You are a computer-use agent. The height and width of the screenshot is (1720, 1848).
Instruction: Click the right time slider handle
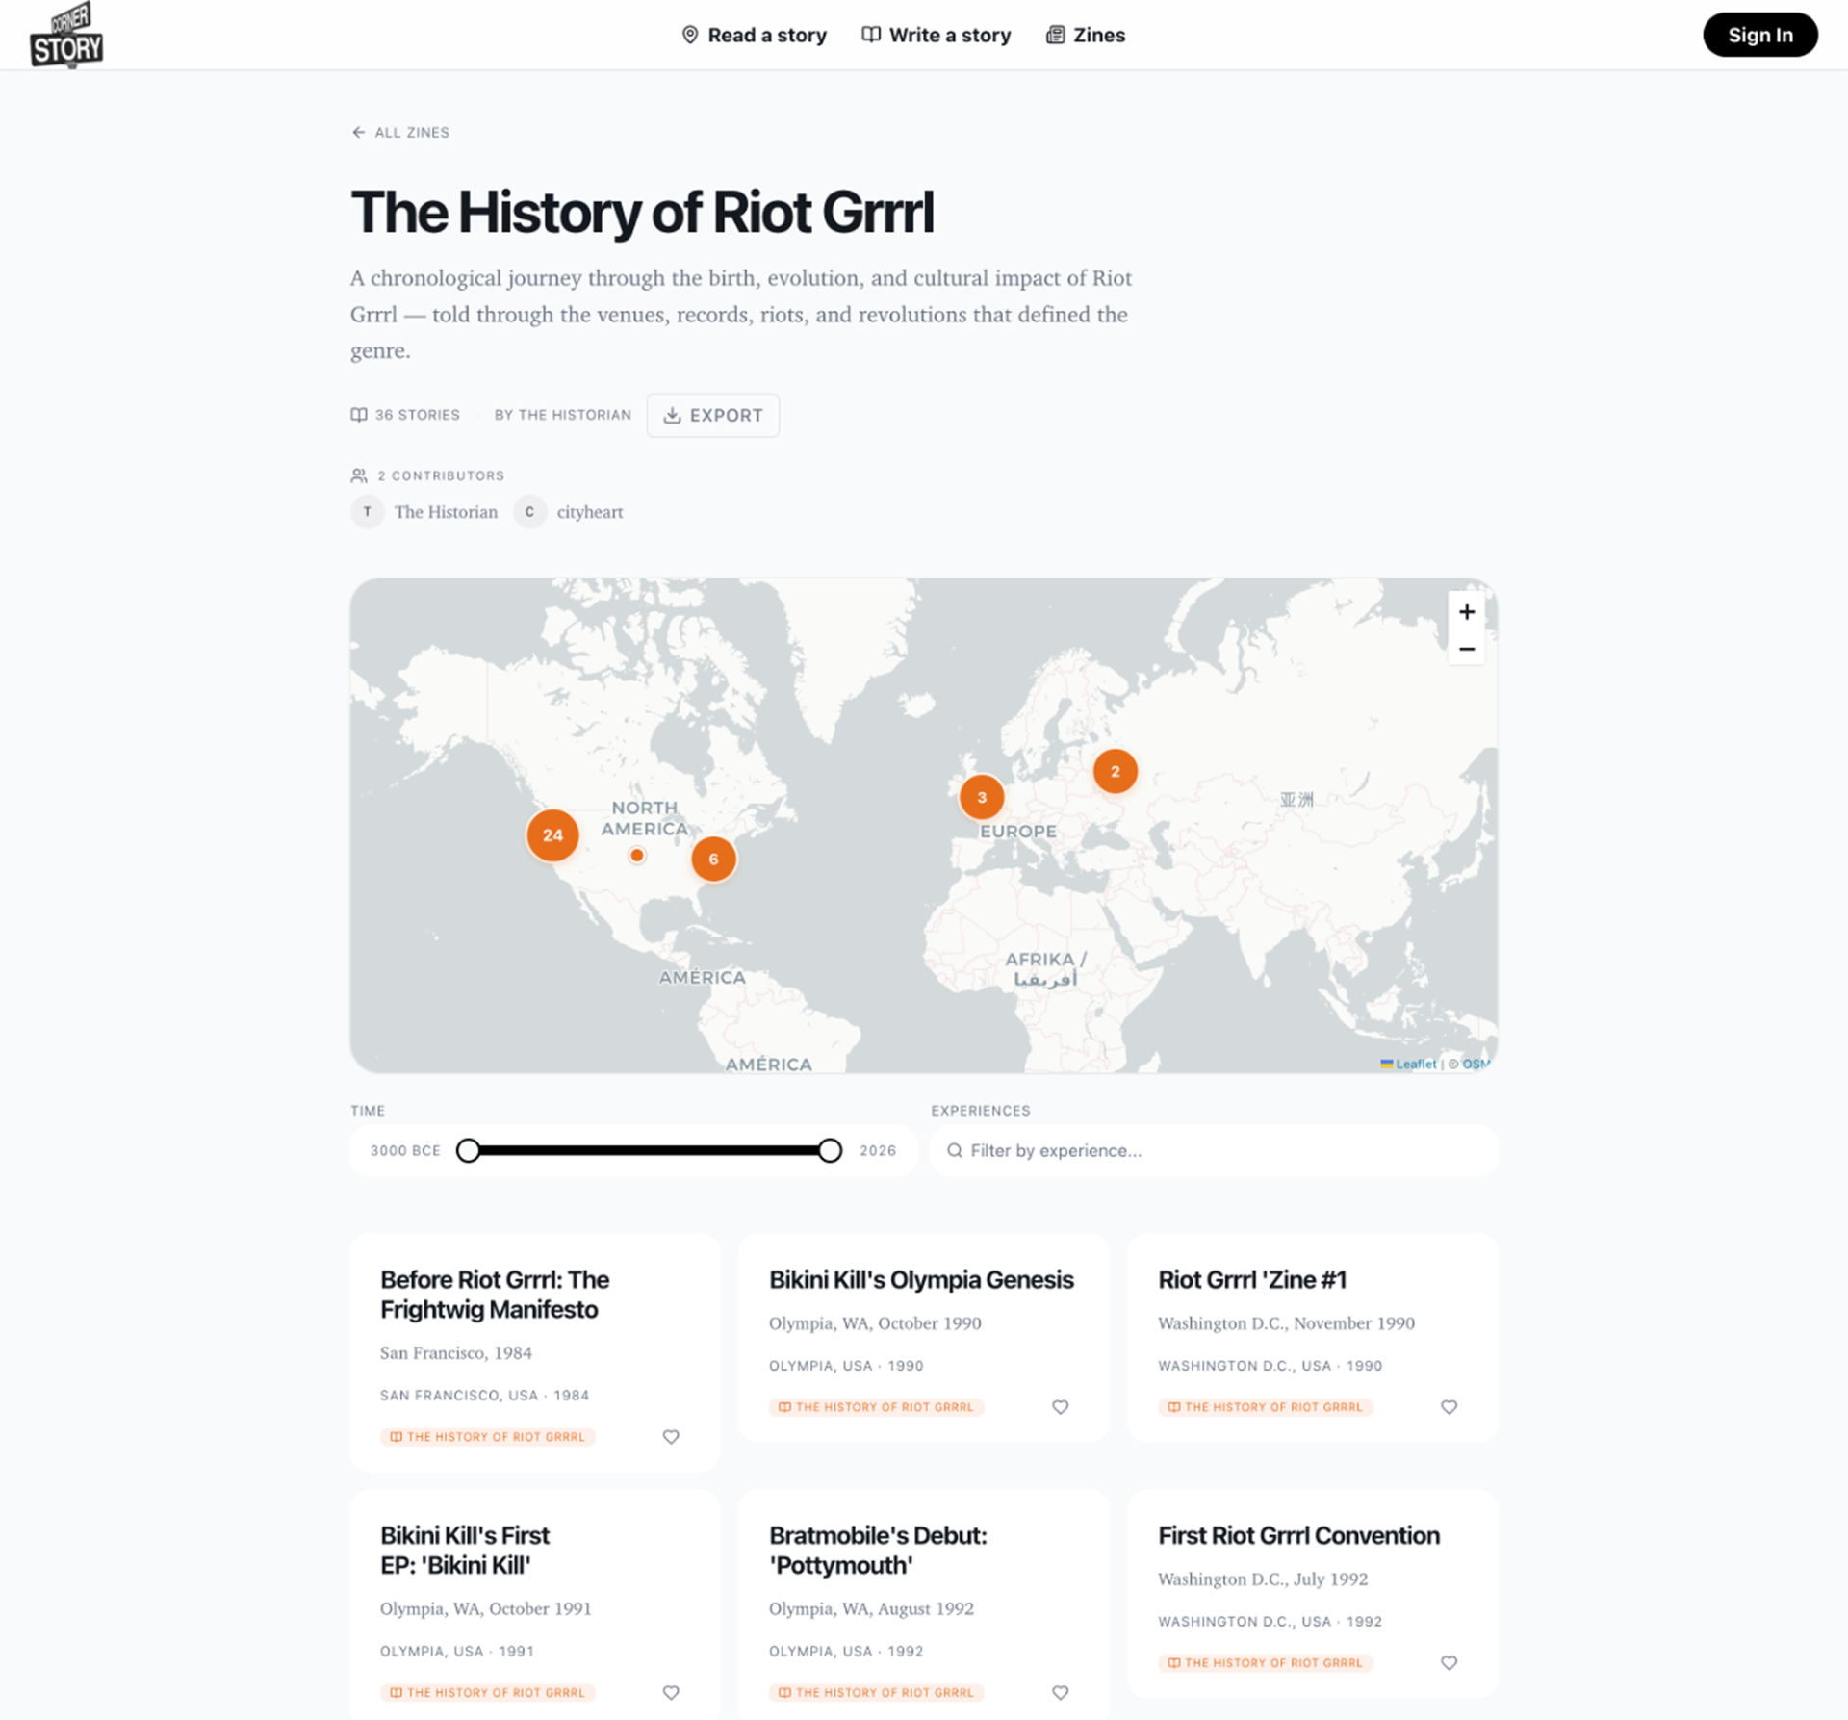pos(830,1150)
